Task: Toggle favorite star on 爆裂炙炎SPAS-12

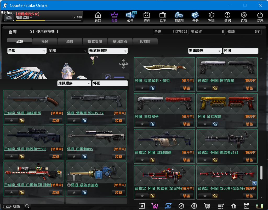Action: [74, 121]
